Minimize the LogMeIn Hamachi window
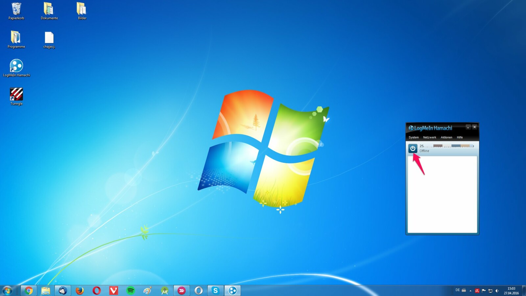The height and width of the screenshot is (296, 526). (468, 127)
